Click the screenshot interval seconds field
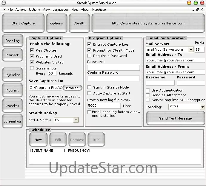 (52, 73)
